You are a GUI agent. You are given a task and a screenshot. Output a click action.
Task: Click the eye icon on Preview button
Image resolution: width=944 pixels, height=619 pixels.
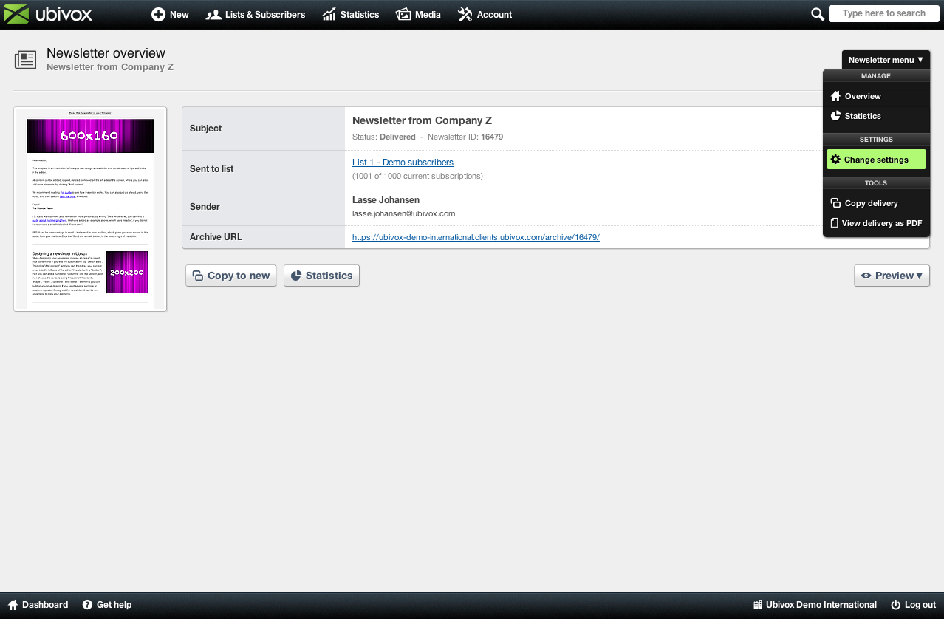coord(866,276)
